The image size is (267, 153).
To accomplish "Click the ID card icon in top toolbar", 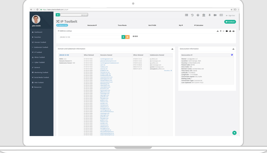I will 221,15.
